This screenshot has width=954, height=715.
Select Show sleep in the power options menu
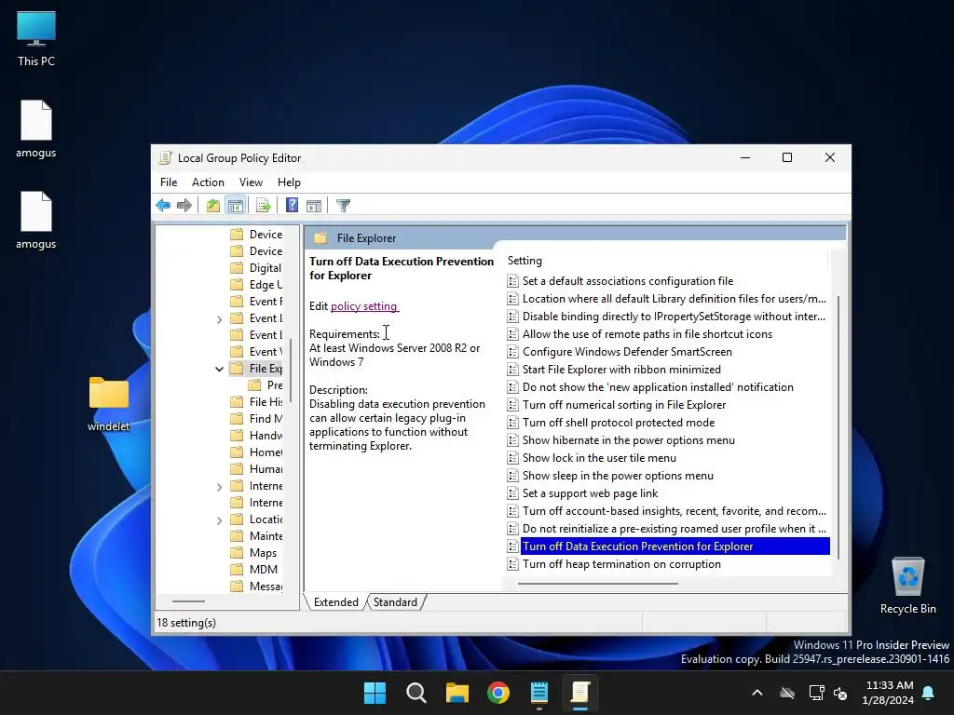[619, 476]
